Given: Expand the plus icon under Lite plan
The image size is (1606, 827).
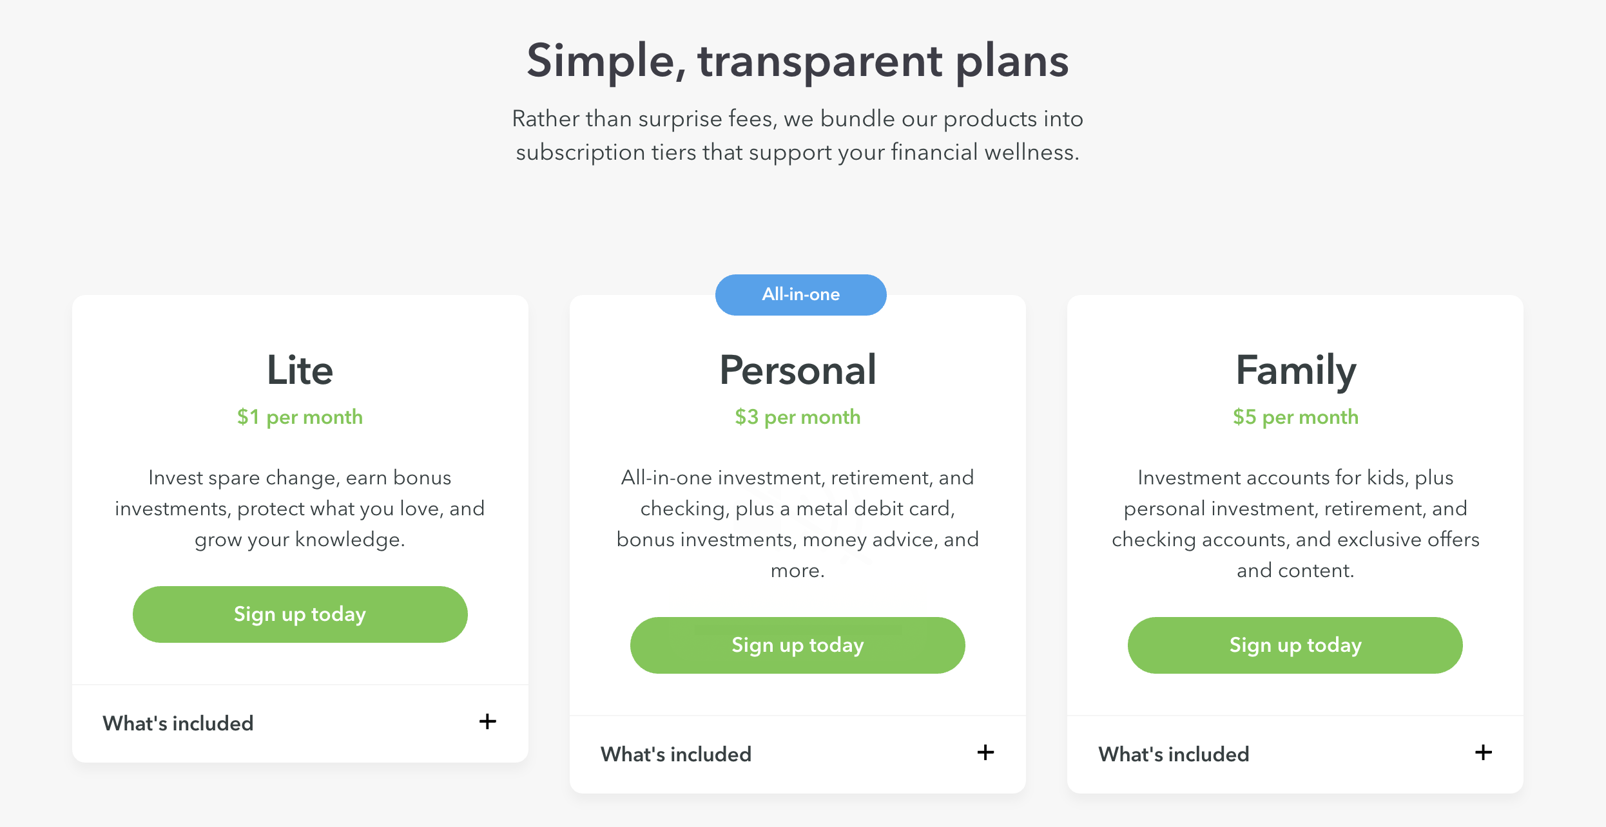Looking at the screenshot, I should [x=487, y=722].
